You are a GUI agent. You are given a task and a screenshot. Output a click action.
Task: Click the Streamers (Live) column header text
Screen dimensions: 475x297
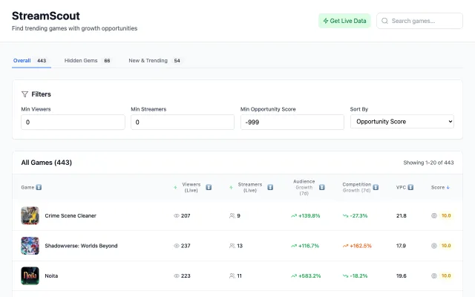(250, 187)
